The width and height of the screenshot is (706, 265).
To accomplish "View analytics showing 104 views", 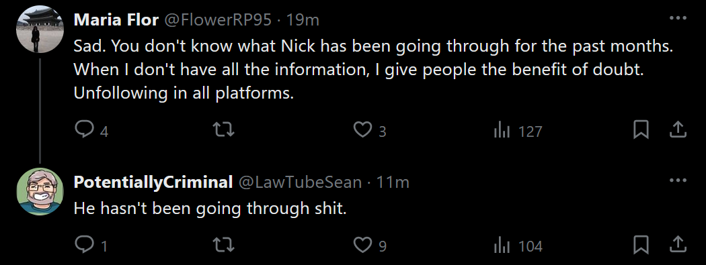I will coord(501,246).
